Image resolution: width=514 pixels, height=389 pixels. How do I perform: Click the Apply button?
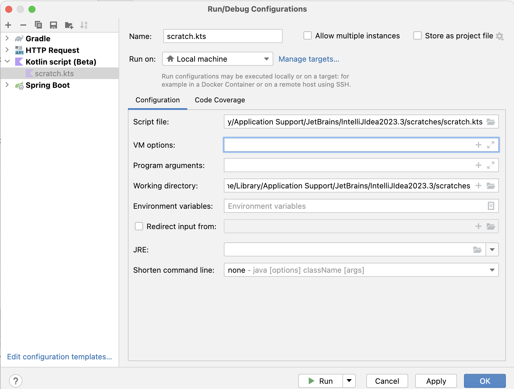436,381
